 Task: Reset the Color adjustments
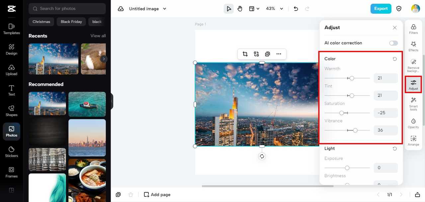pyautogui.click(x=395, y=59)
